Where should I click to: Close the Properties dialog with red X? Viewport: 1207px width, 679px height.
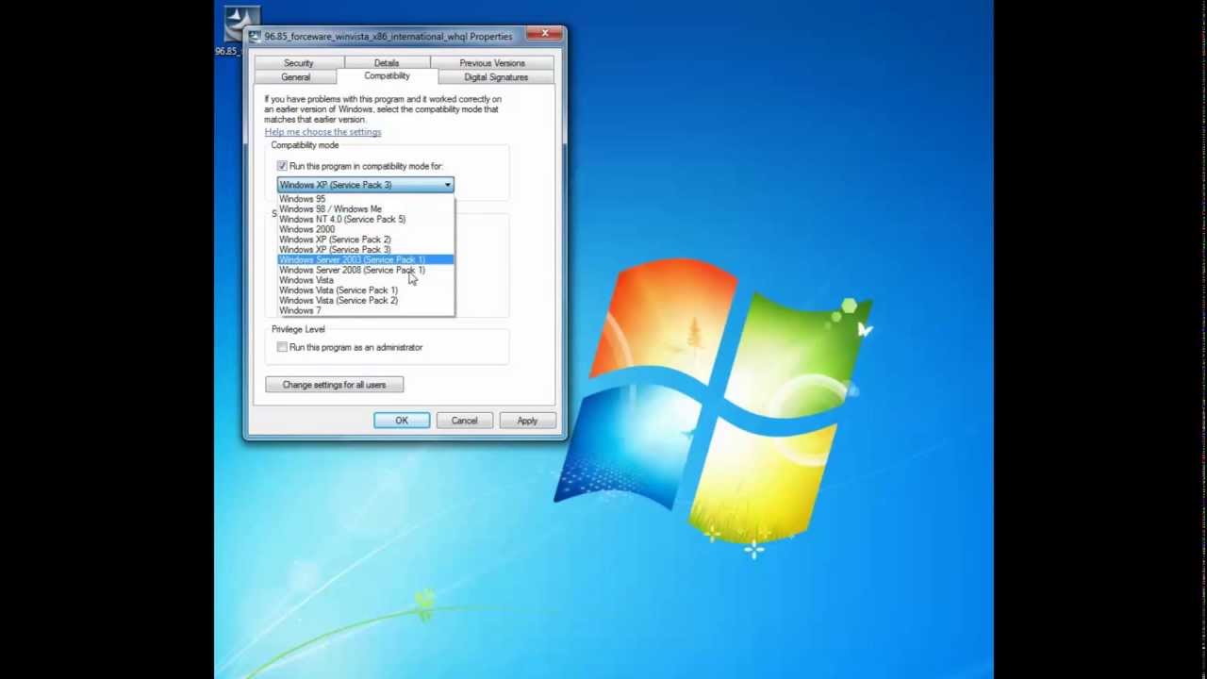544,35
